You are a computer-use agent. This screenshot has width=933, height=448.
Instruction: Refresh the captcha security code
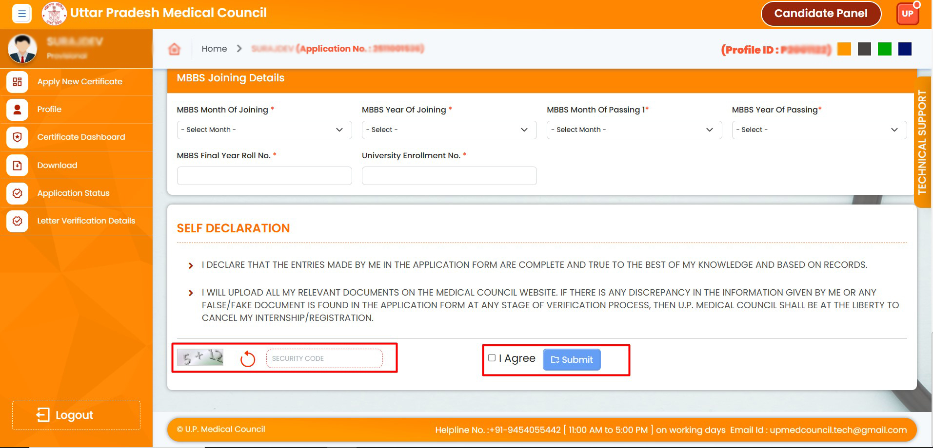pyautogui.click(x=248, y=359)
